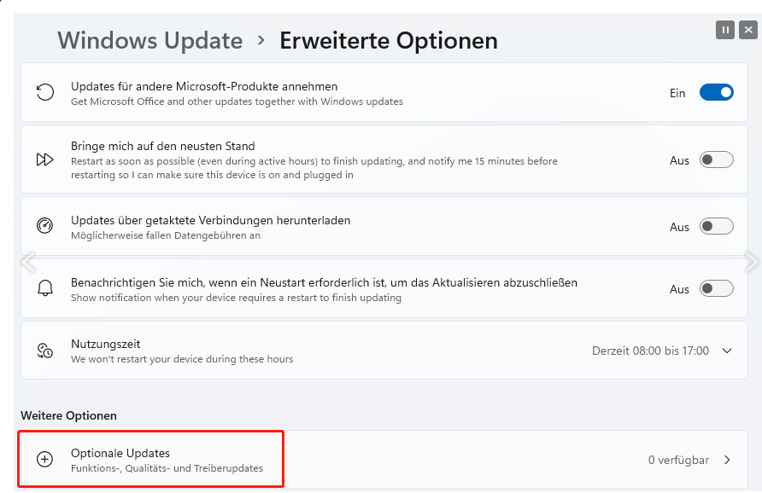Enable restart notification toggle
762x493 pixels.
click(x=716, y=288)
